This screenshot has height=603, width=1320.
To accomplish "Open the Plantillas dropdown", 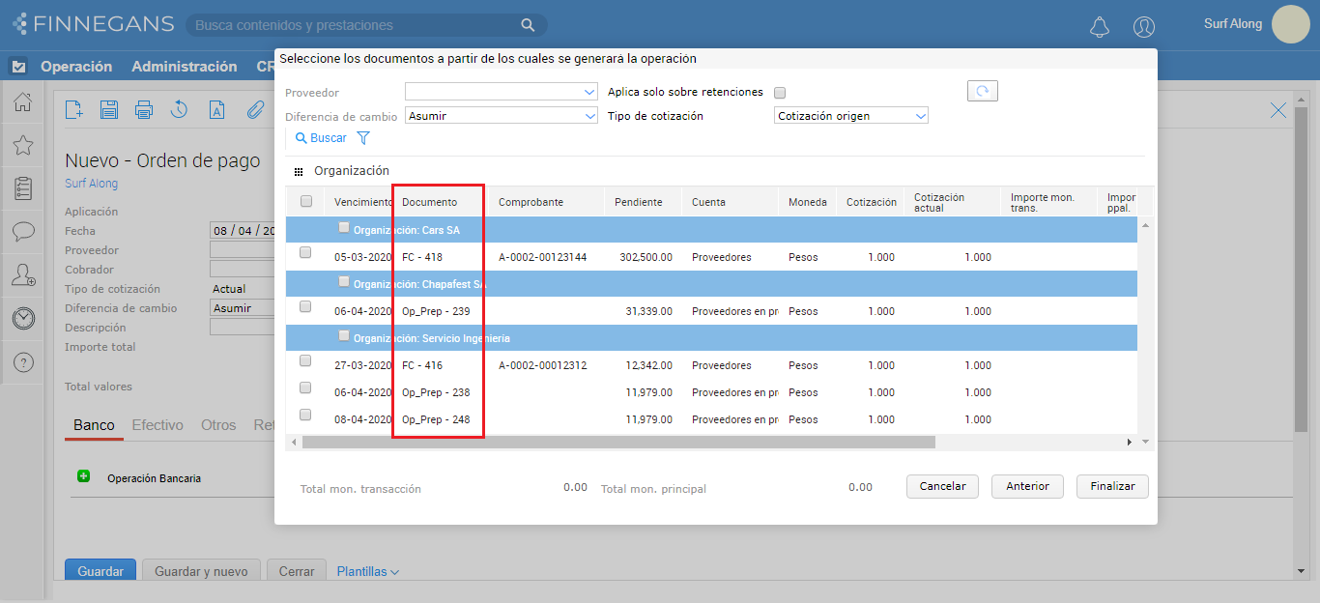I will click(368, 571).
